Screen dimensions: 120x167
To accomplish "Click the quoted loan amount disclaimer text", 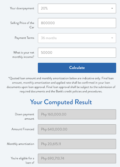I will [61, 85].
